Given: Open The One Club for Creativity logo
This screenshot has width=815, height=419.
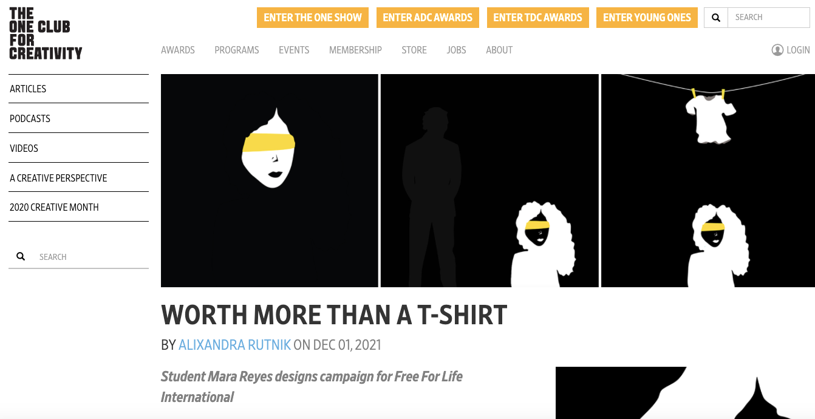Looking at the screenshot, I should point(46,33).
